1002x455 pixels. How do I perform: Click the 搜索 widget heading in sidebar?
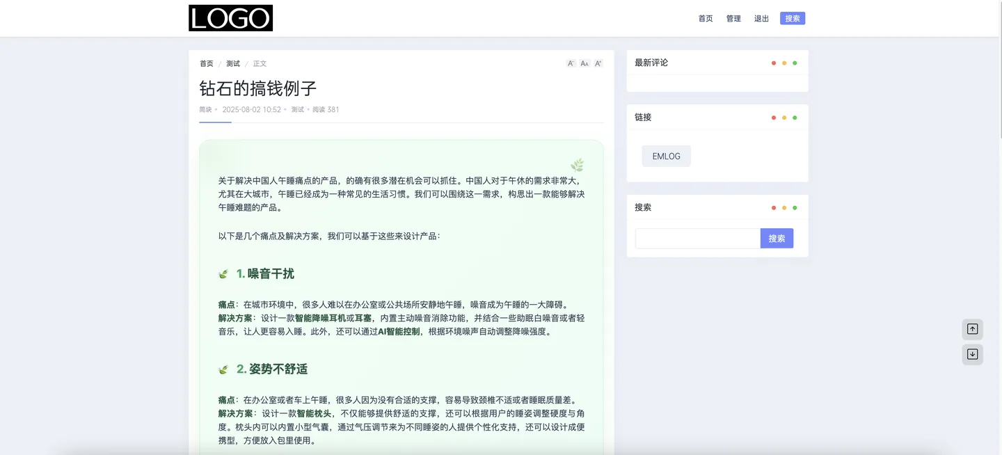643,207
